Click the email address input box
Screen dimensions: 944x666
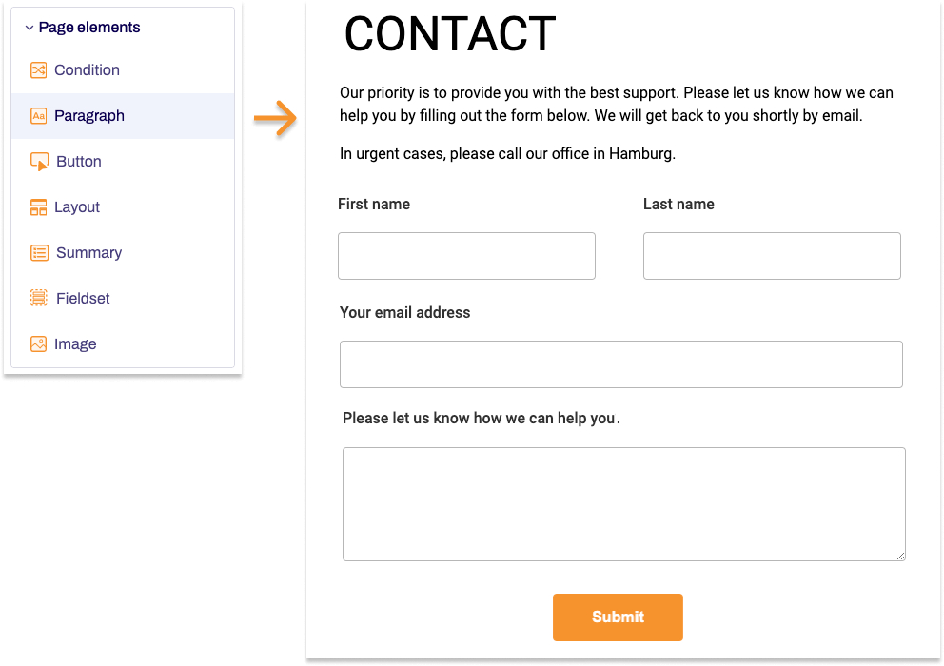620,363
